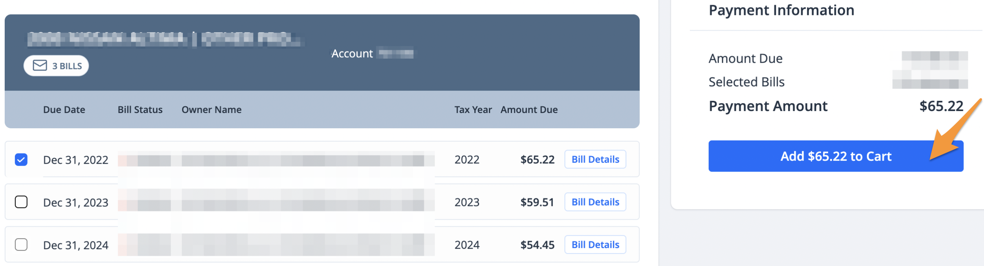Open Bill Details for the 2022 bill
The image size is (984, 266).
point(595,159)
